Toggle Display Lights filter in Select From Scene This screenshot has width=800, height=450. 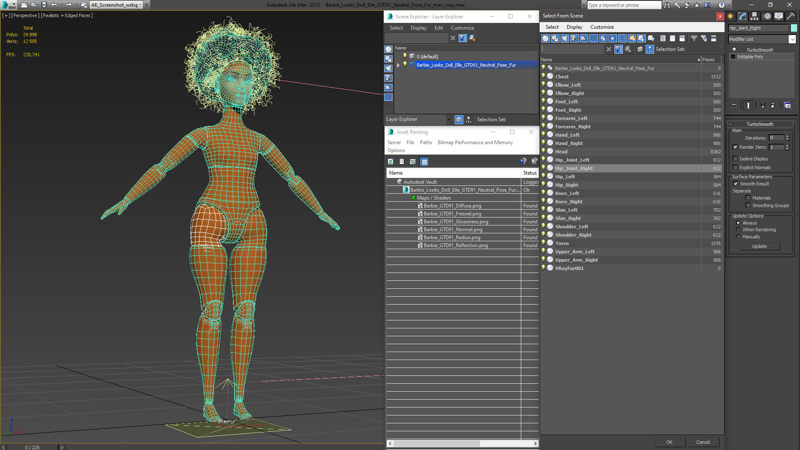click(x=565, y=38)
